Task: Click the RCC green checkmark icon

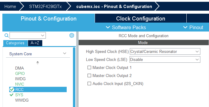Action: [12, 89]
